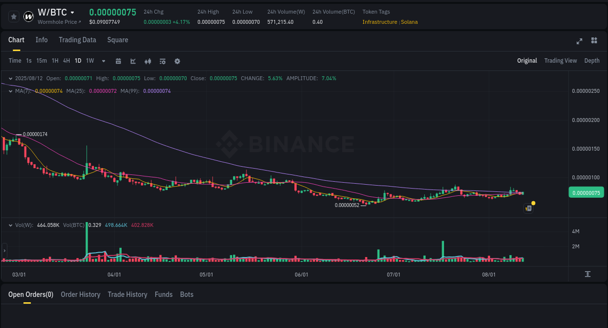Click the 0.00000174 high price marker
The image size is (608, 328).
pos(35,134)
